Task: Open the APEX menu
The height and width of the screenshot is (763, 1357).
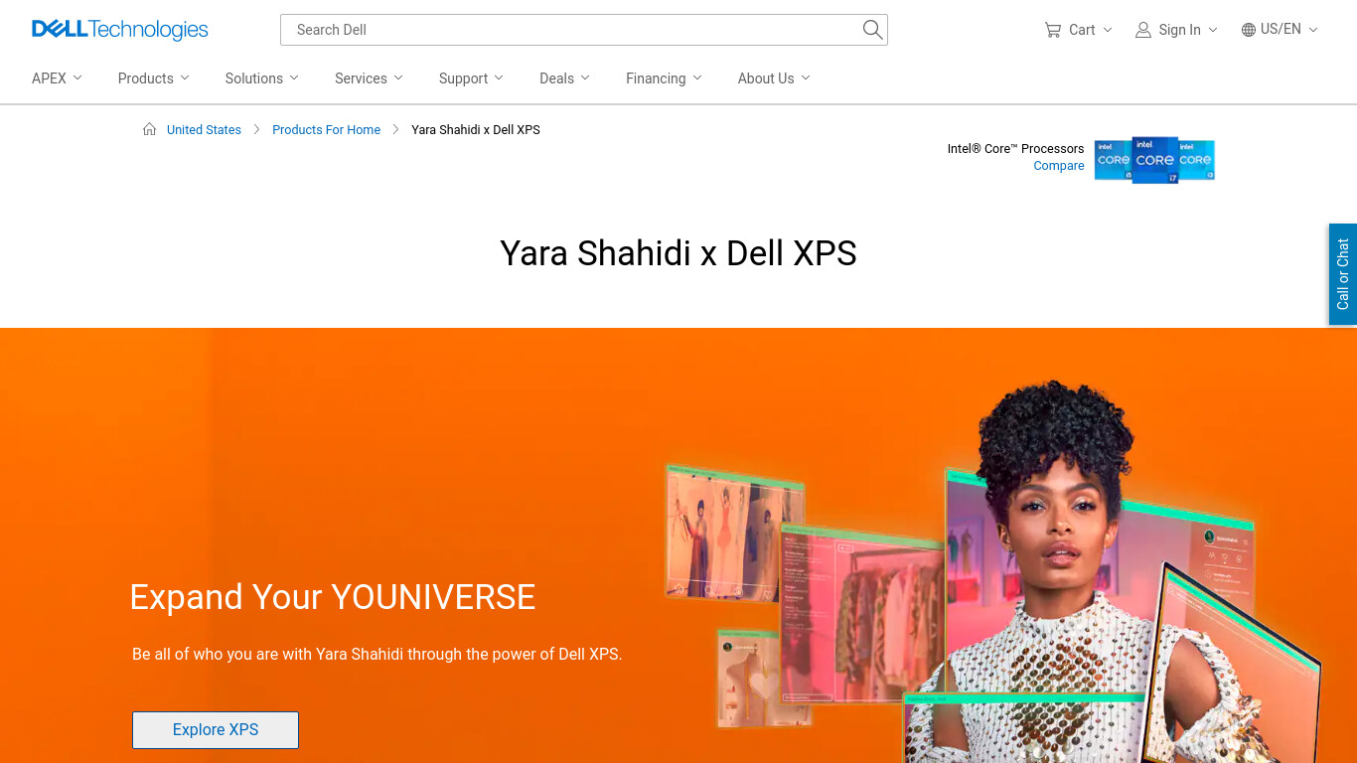Action: (57, 78)
